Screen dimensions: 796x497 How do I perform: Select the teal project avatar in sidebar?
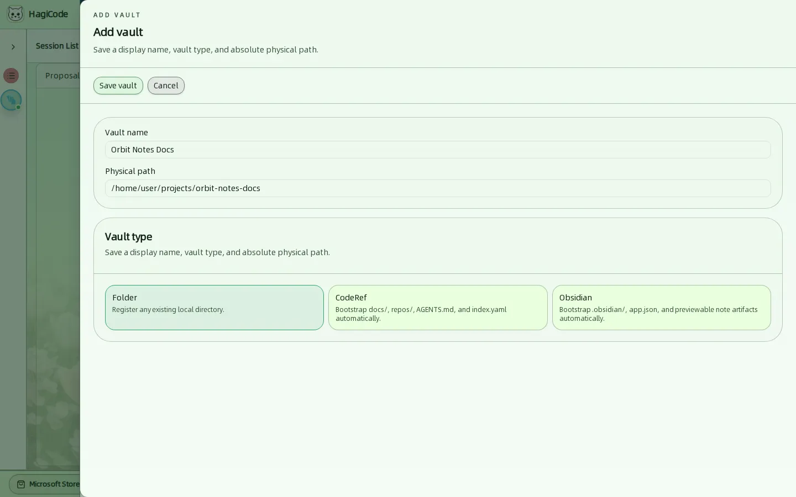11,100
